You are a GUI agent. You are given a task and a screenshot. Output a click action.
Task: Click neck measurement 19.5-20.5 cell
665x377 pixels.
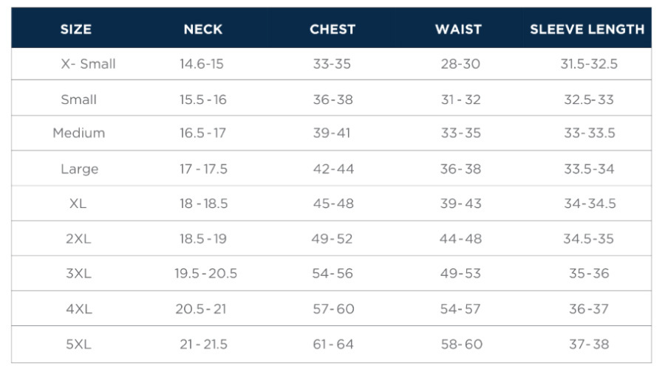click(x=205, y=274)
